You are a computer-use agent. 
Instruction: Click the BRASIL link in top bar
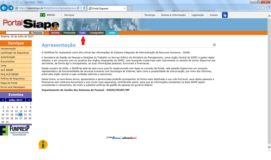[x=51, y=15]
